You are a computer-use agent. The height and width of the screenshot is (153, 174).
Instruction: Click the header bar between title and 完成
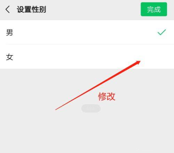coord(93,9)
